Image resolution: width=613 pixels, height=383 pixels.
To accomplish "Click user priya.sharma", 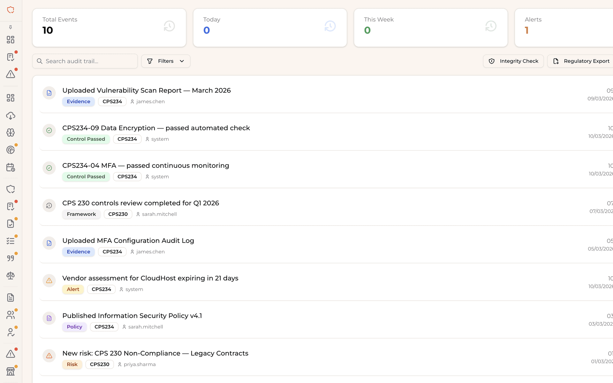I will 137,364.
